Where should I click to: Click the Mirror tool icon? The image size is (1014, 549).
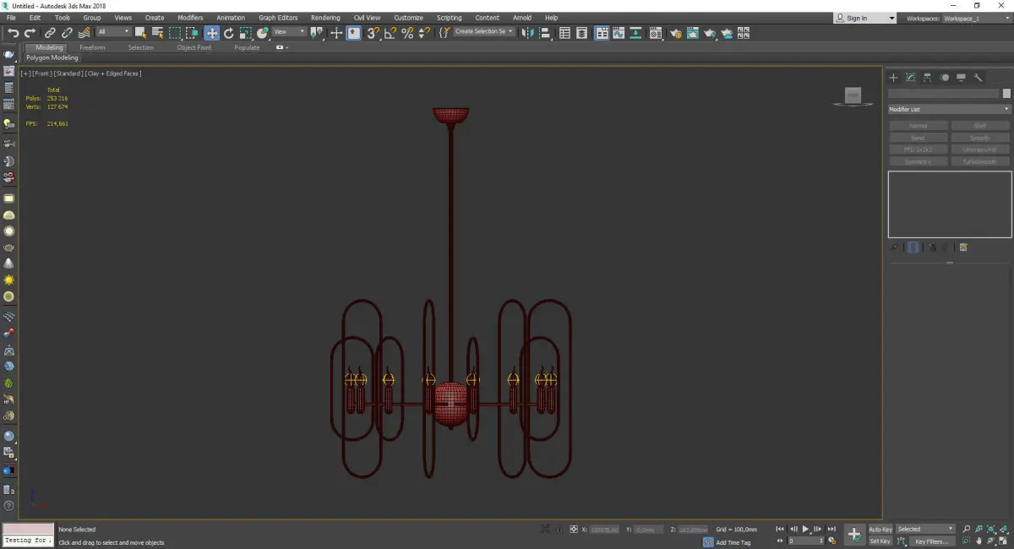(528, 33)
